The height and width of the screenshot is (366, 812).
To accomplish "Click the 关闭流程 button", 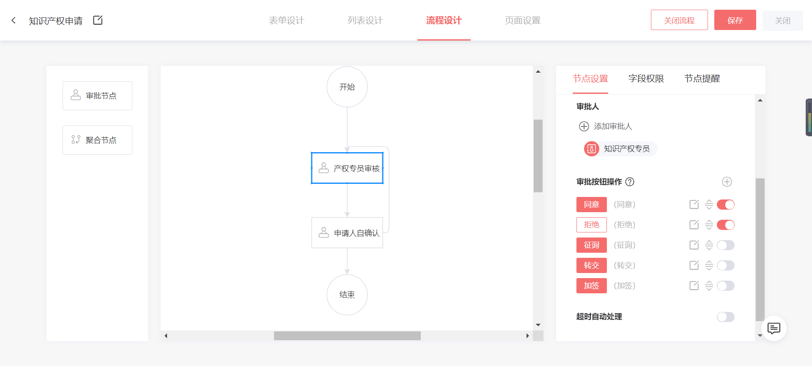I will [x=679, y=20].
